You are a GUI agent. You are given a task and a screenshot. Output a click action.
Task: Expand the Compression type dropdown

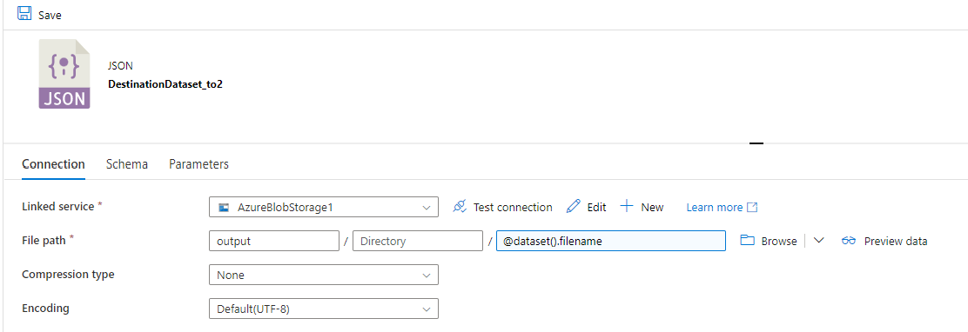point(324,275)
